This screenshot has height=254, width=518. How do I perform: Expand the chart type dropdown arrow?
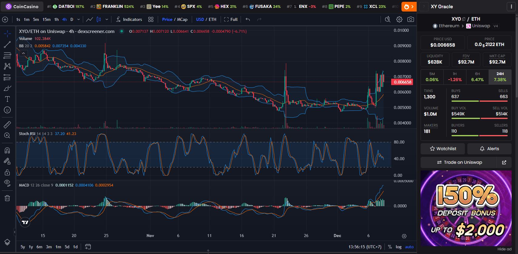click(107, 19)
